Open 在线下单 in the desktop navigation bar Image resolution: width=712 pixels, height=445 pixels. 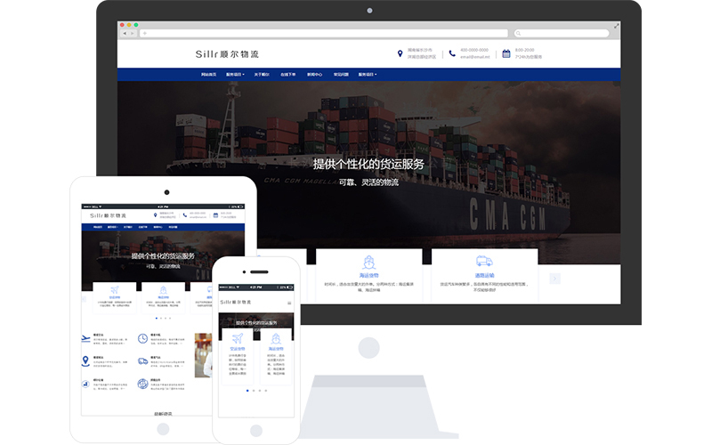click(x=287, y=75)
